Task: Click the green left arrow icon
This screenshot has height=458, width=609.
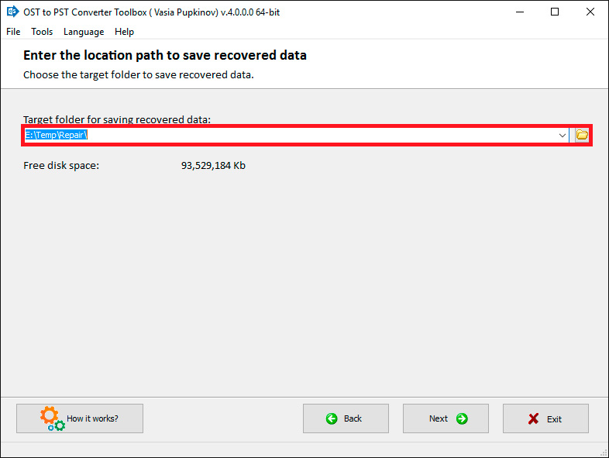Action: tap(332, 418)
